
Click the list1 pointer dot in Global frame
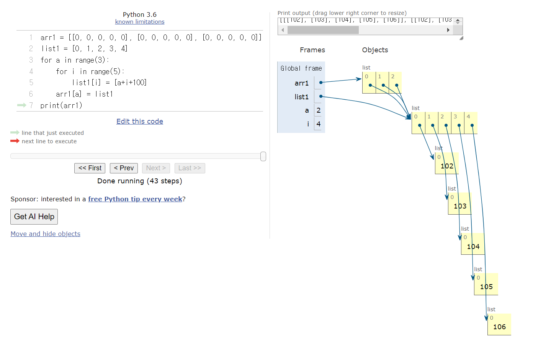pos(321,96)
